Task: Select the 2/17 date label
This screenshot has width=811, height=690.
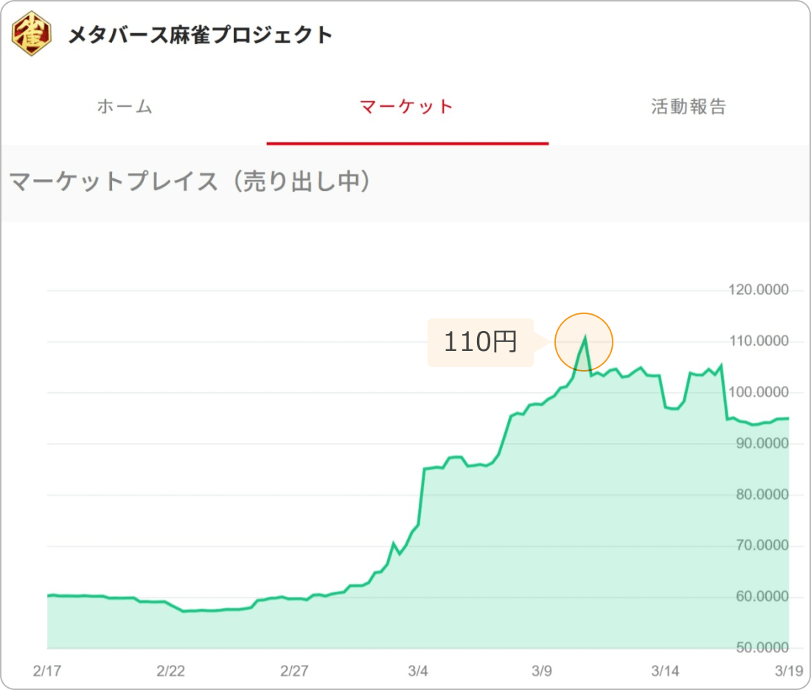Action: pyautogui.click(x=48, y=672)
